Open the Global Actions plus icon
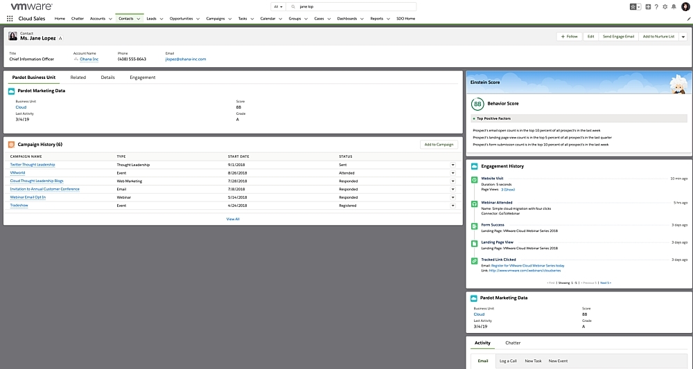Viewport: 693px width, 369px height. point(648,6)
